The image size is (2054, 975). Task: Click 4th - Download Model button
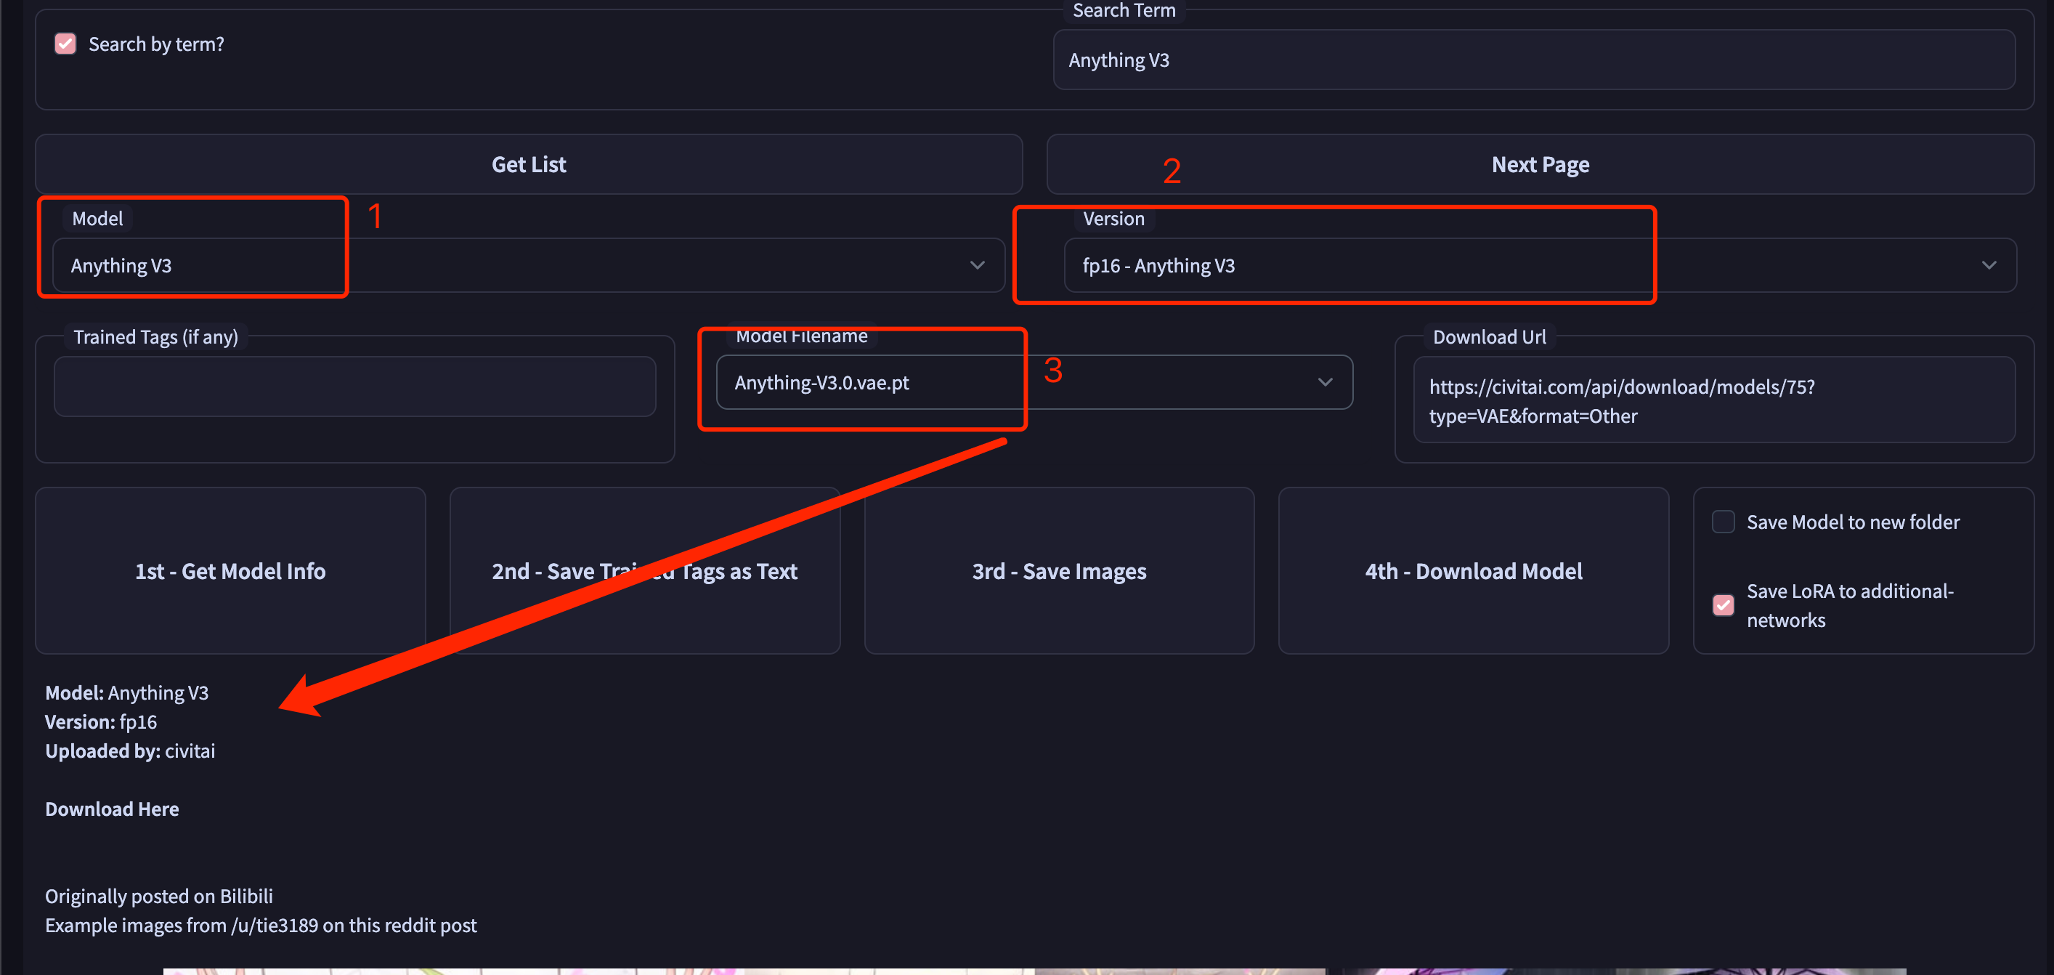(1473, 571)
